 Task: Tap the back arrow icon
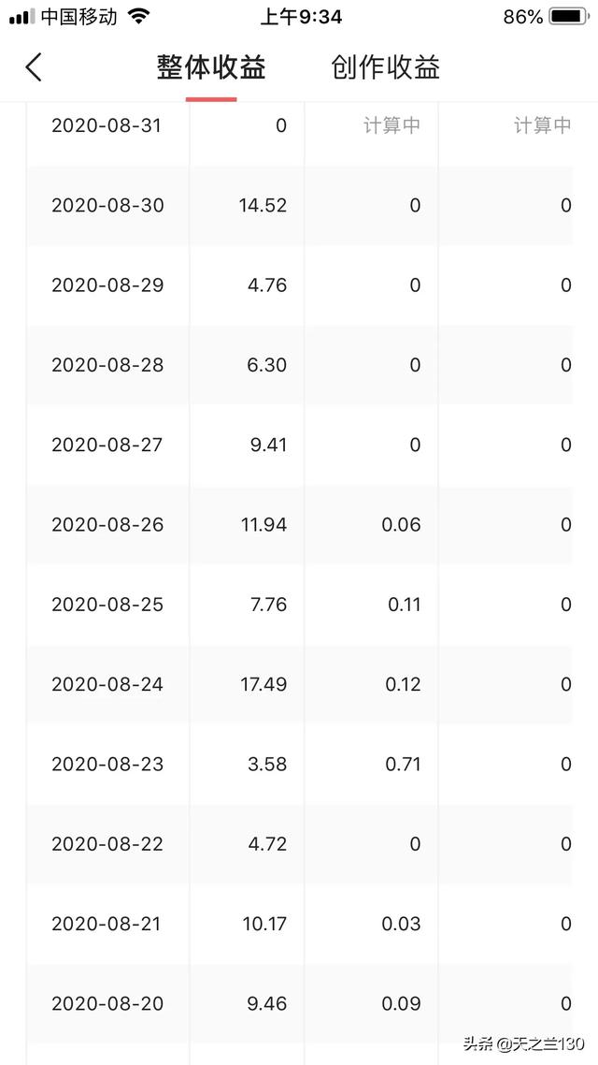[34, 67]
